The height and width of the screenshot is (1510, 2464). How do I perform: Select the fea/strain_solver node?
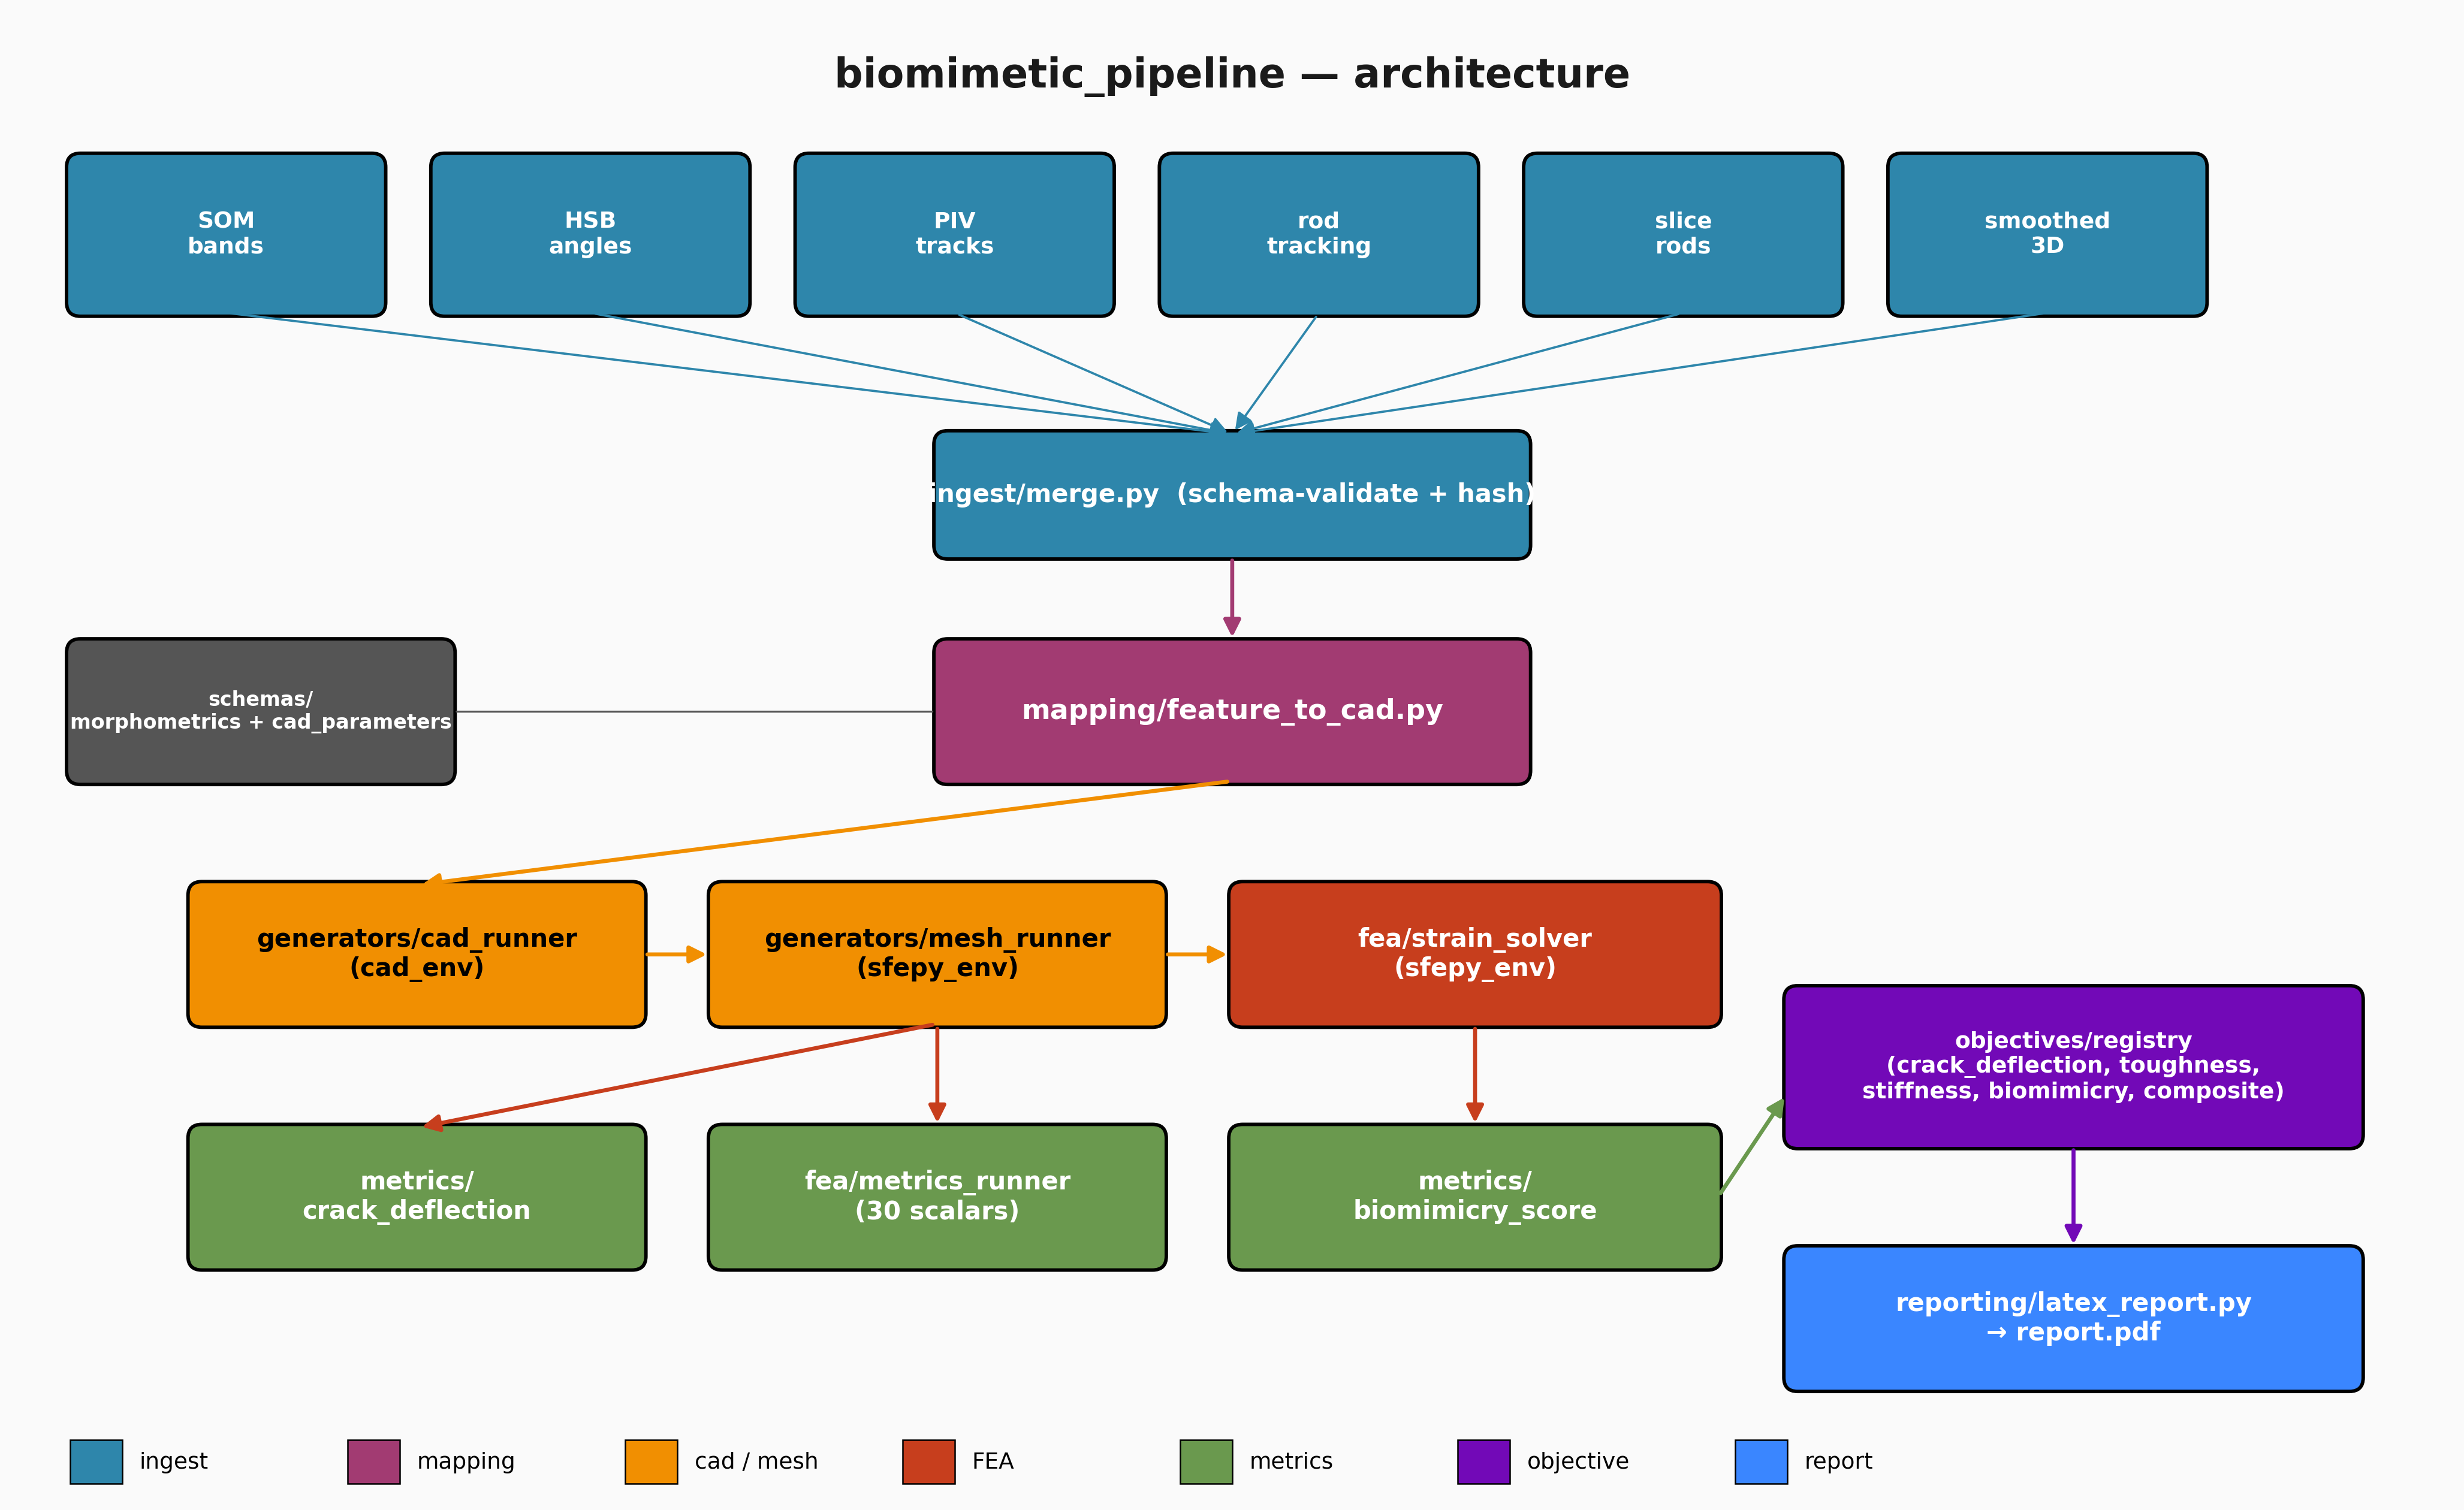(1475, 954)
